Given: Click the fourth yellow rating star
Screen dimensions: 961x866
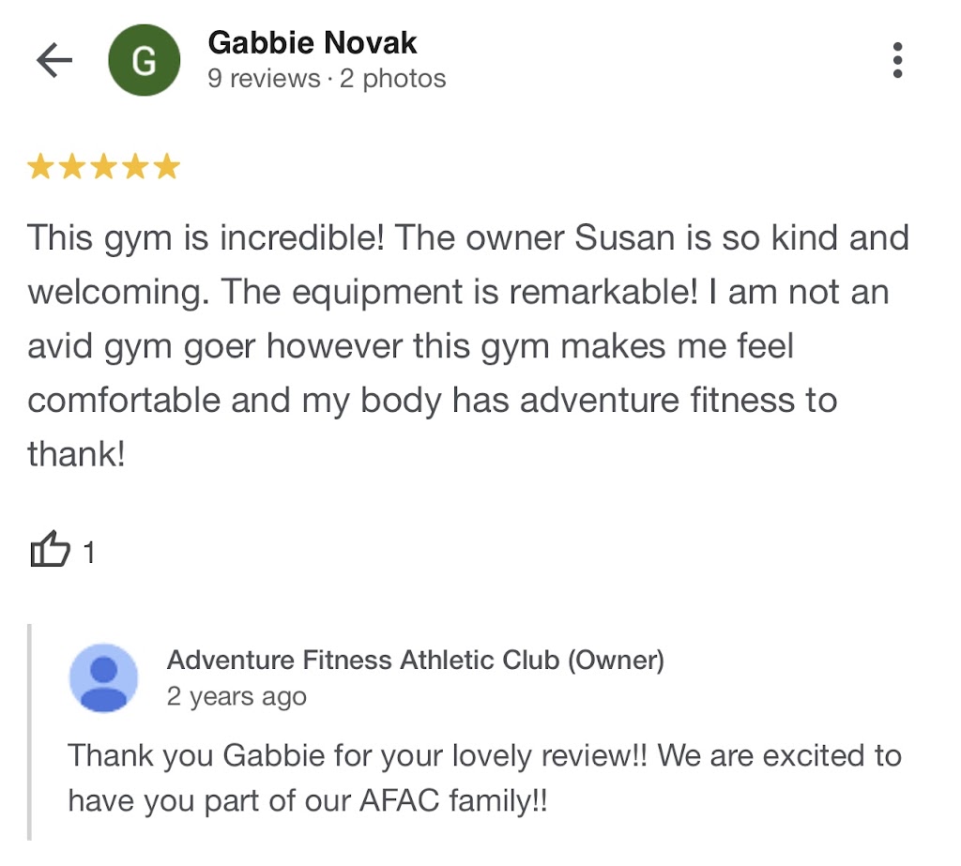Looking at the screenshot, I should tap(134, 167).
